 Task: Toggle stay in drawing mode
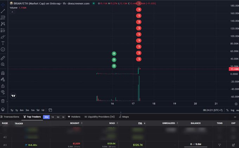pos(3,79)
